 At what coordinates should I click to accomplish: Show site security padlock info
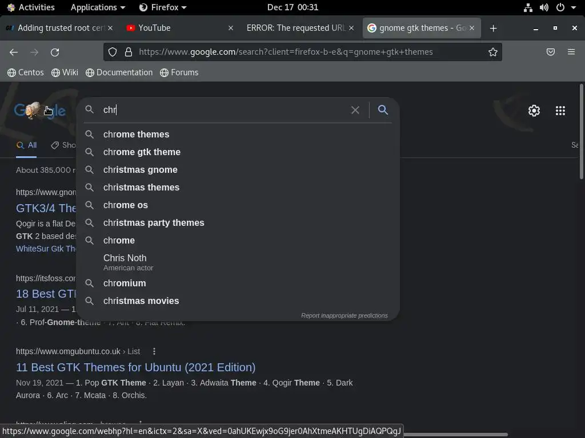tap(129, 52)
